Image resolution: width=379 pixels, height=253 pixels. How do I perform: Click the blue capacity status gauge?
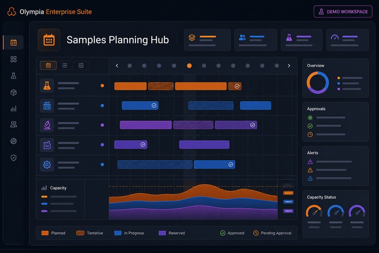[335, 211]
